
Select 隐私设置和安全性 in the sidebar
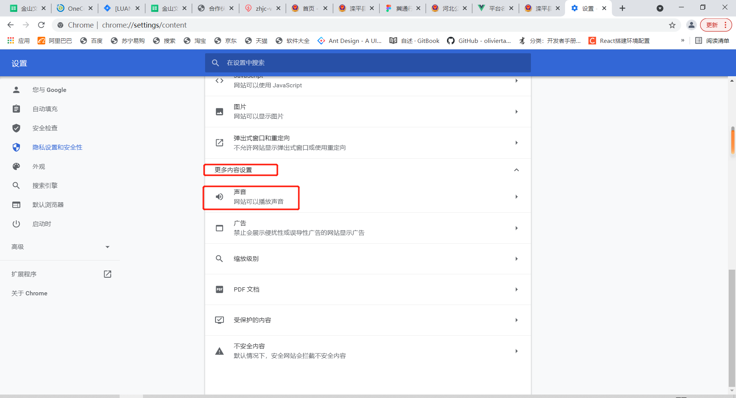pyautogui.click(x=57, y=147)
